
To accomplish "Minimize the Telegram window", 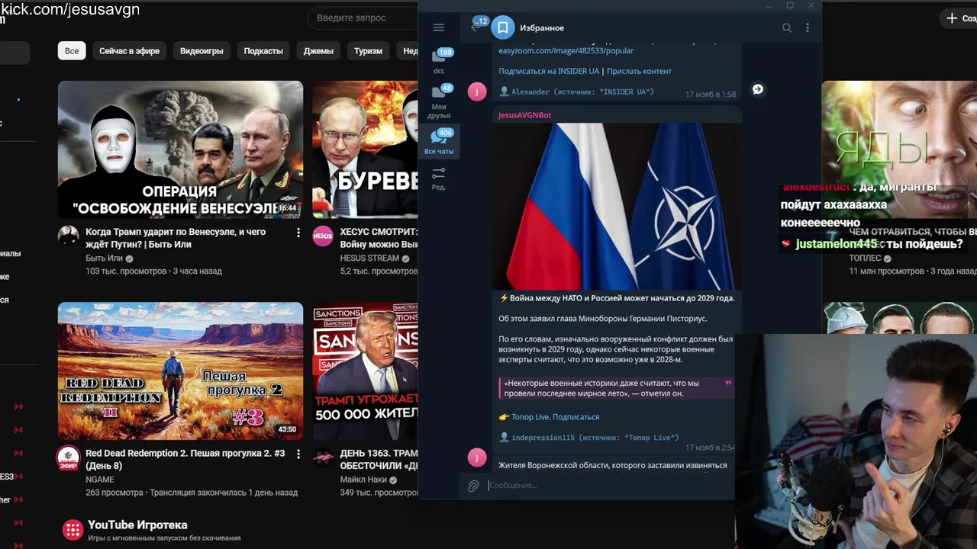I will coord(769,5).
